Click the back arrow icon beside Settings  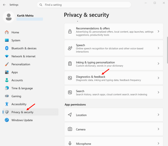[4, 5]
